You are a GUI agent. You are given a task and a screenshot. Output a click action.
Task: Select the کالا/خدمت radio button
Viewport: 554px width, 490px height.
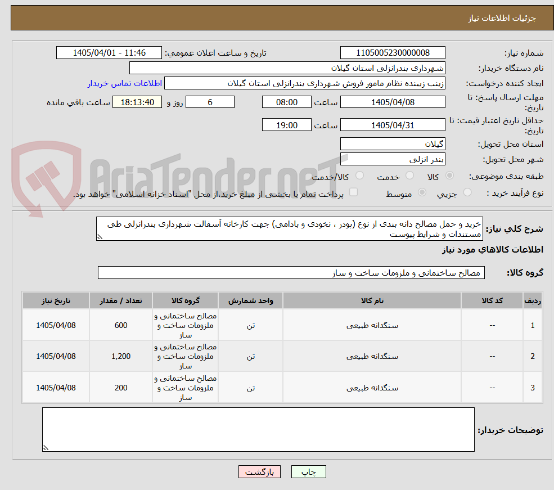click(x=359, y=176)
